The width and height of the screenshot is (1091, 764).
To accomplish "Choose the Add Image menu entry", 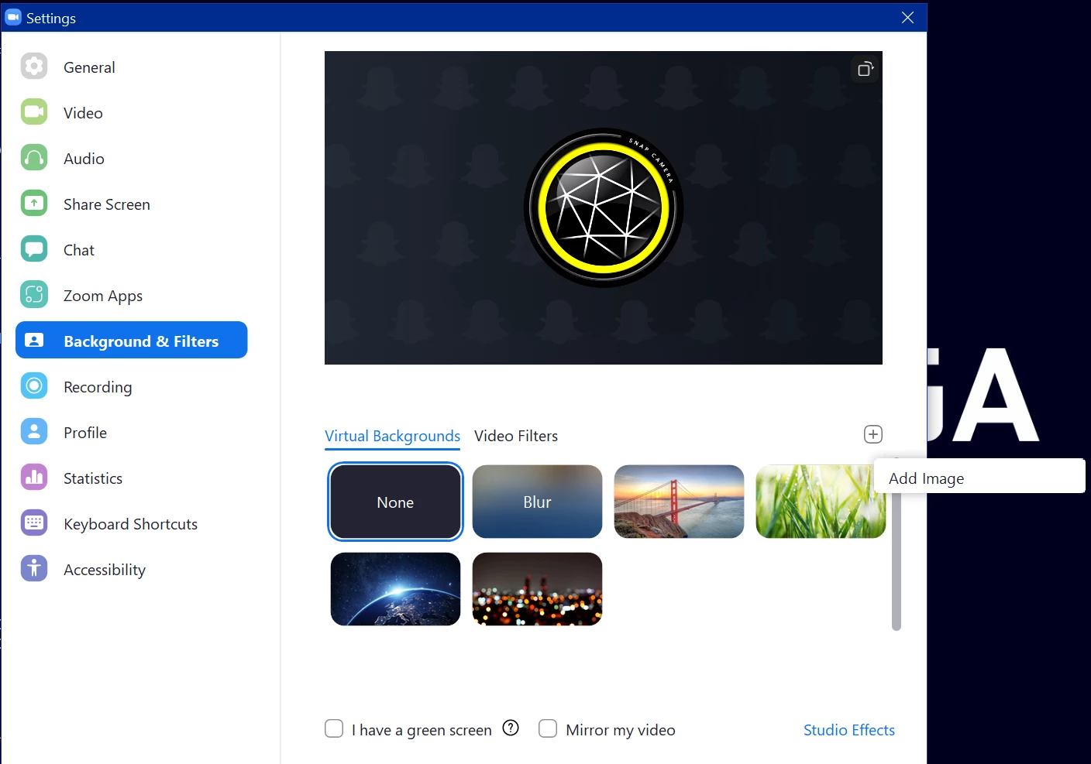I will (980, 476).
